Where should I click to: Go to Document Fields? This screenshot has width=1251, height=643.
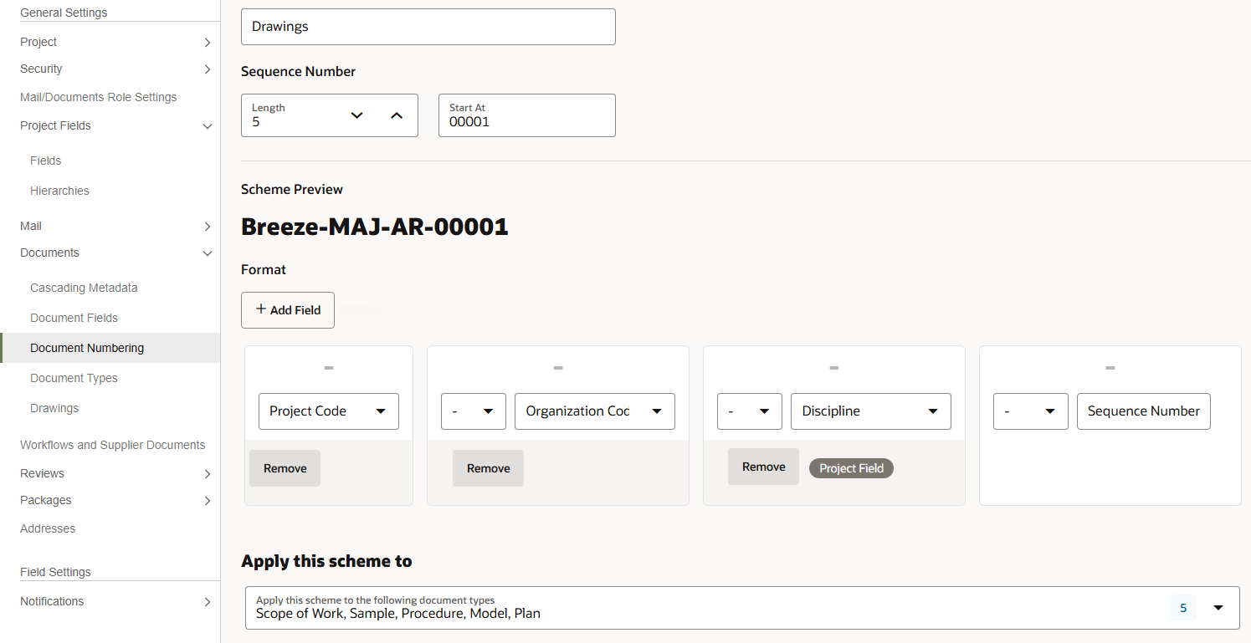click(74, 318)
